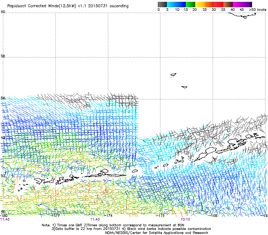Click the longitude label '-171'
Viewport: 268px width, 235px height.
pos(160,215)
